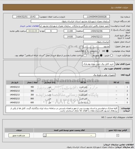This screenshot has width=135, height=149.
Task: Click the واحد شمارش column header
Action: tap(50, 83)
